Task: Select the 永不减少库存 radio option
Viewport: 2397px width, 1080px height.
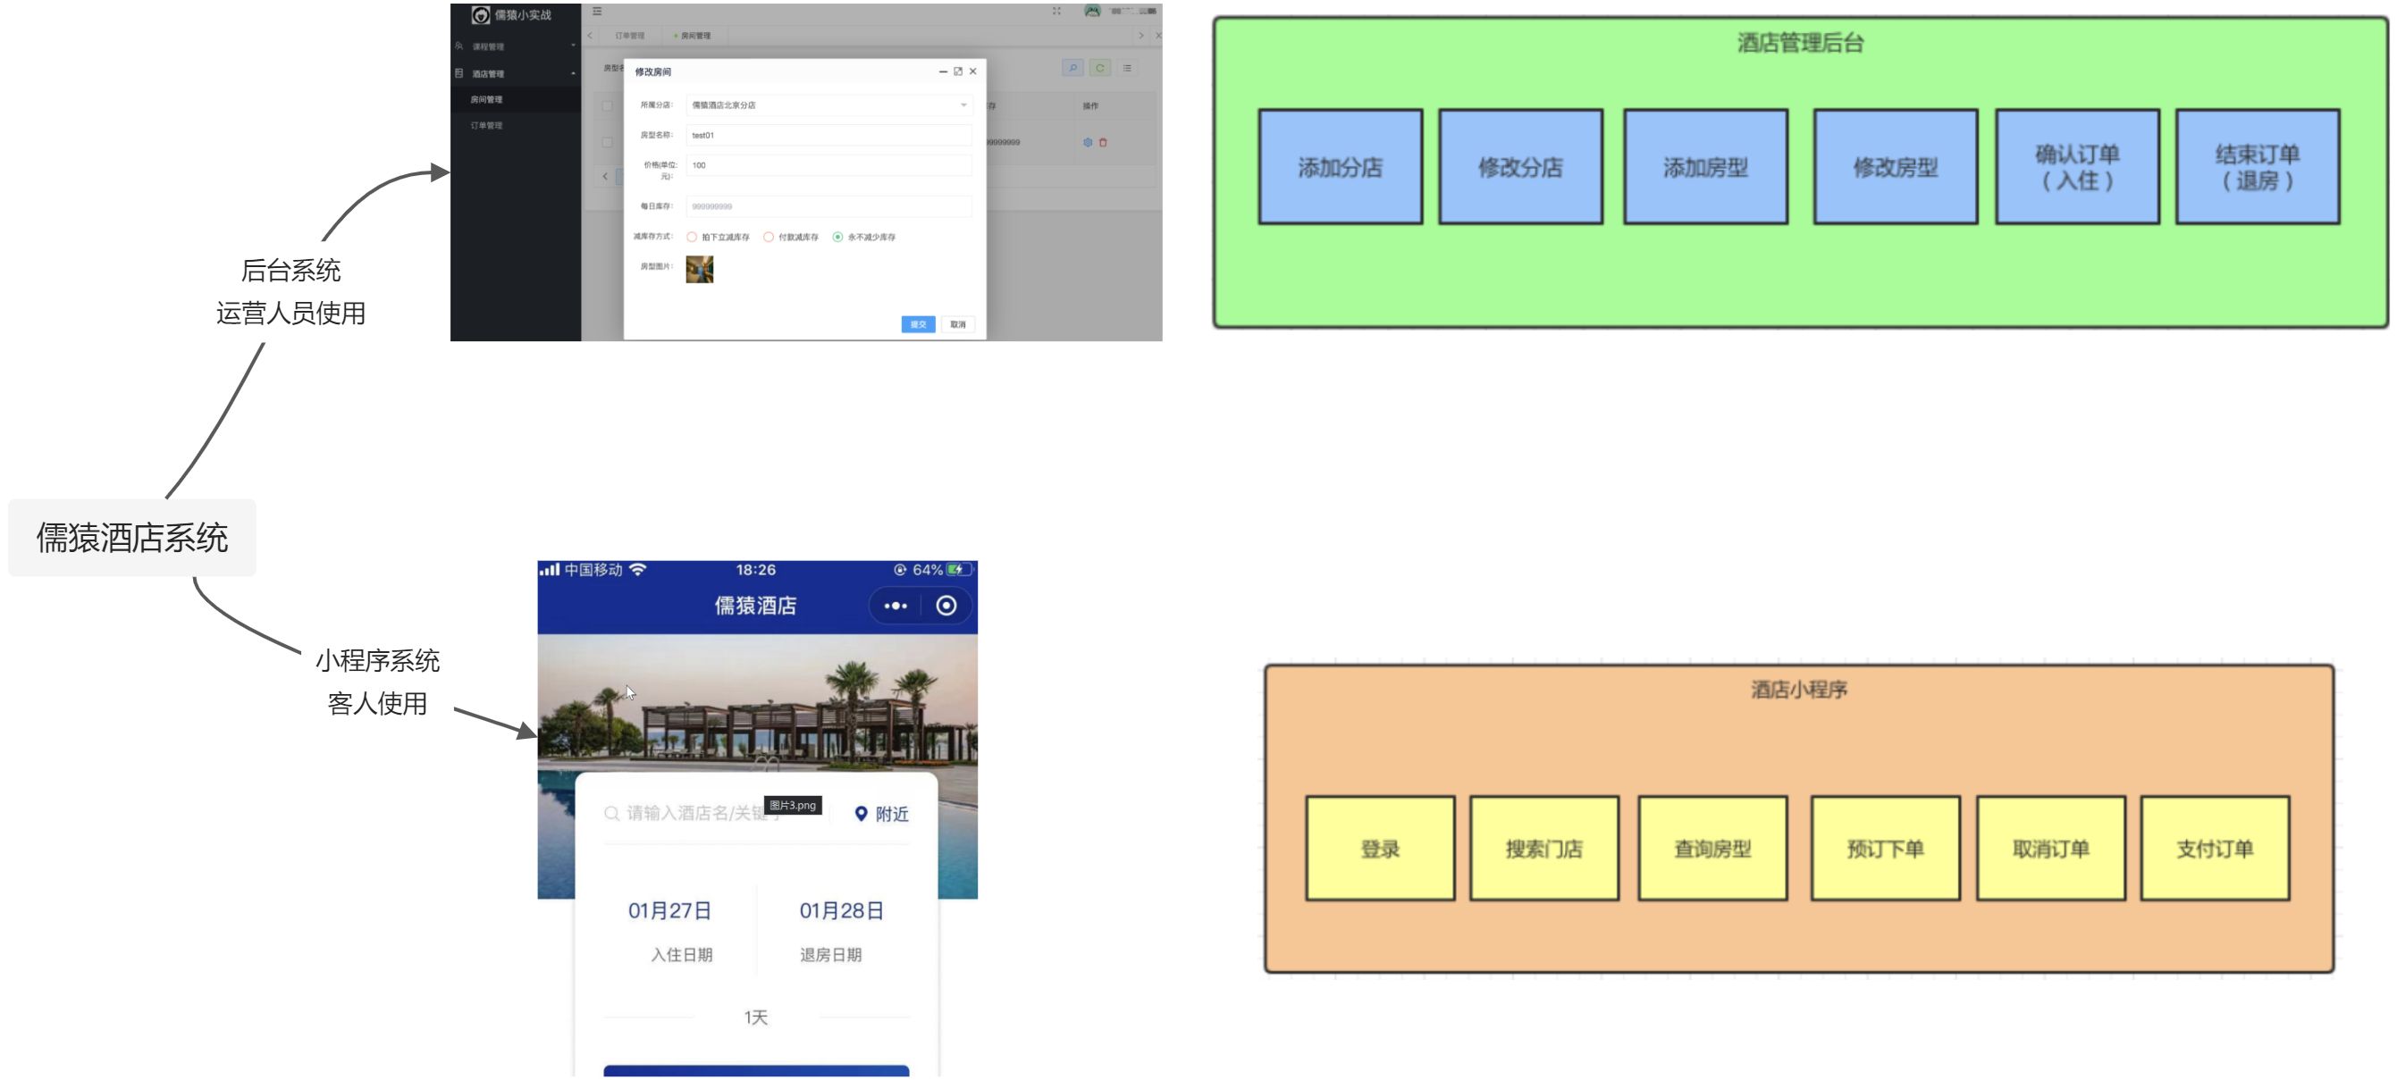Action: point(837,238)
